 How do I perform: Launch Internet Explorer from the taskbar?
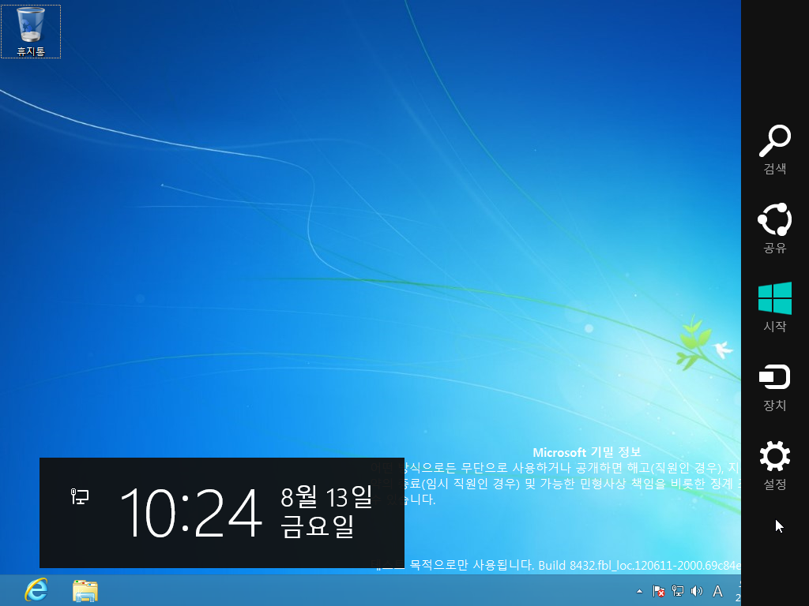[36, 590]
